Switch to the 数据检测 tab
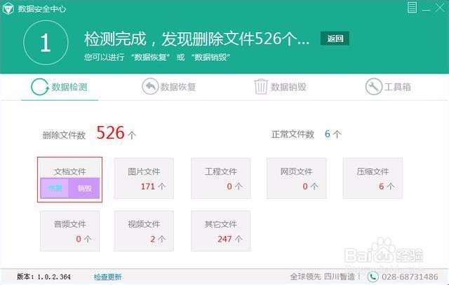 60,88
